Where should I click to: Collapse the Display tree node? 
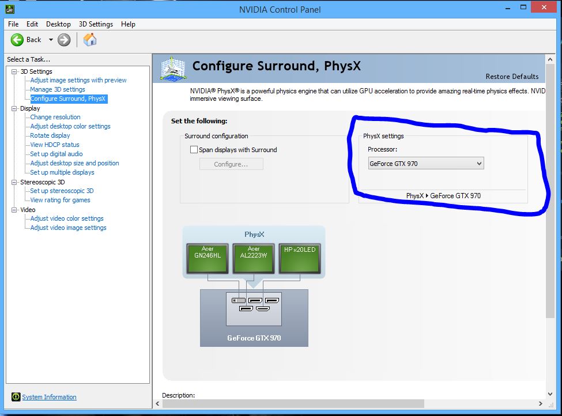click(14, 108)
